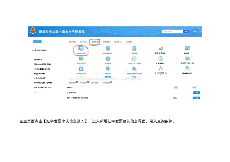Click the 纳税信用 tax credit medal icon
This screenshot has width=230, height=162.
click(108, 69)
